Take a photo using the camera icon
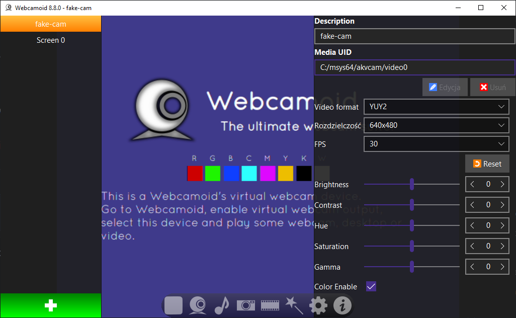 (245, 305)
